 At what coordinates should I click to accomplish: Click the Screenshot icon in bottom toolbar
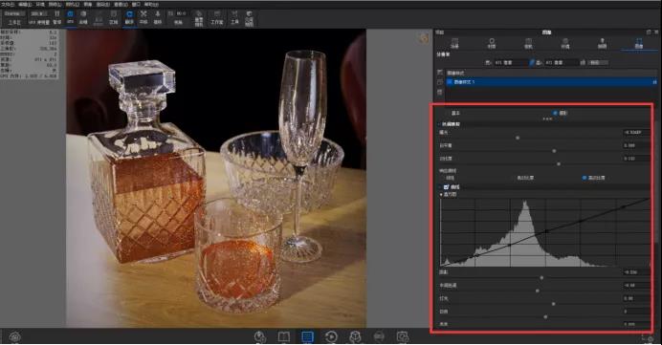tap(403, 336)
